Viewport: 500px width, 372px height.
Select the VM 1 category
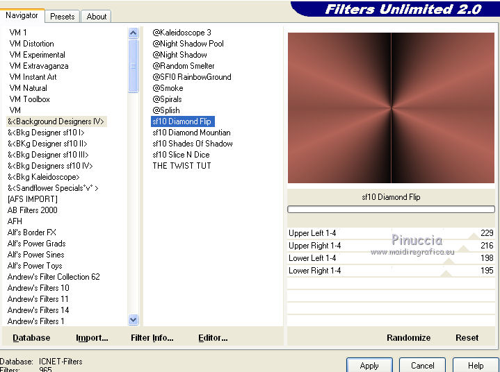click(18, 33)
